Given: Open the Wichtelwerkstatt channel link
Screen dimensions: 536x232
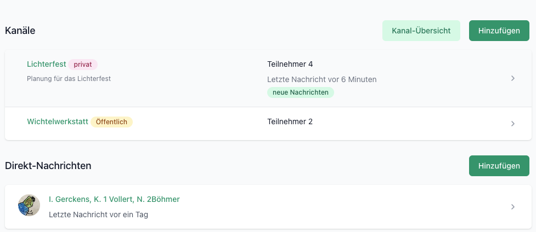Looking at the screenshot, I should coord(58,121).
